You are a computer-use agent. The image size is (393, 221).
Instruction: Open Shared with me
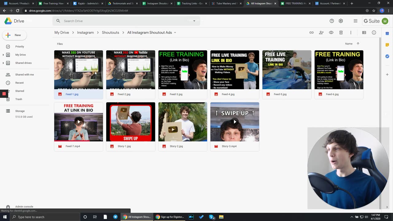pos(25,75)
